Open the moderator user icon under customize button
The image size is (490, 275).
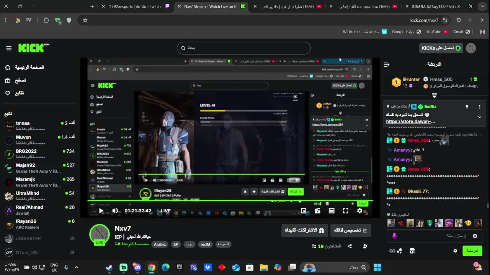(365, 246)
